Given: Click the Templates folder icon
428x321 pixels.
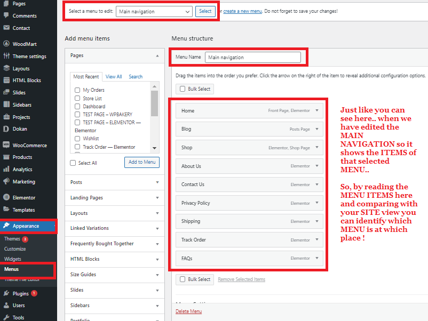Looking at the screenshot, I should [6, 209].
